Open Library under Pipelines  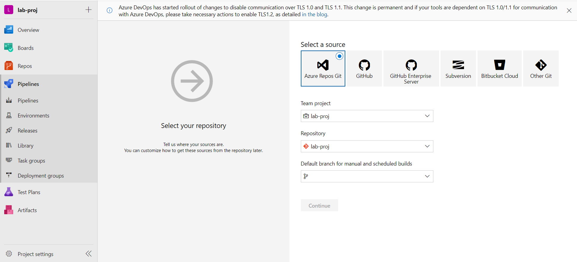tap(26, 146)
